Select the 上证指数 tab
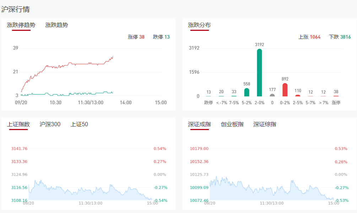The width and height of the screenshot is (357, 213). pos(18,124)
